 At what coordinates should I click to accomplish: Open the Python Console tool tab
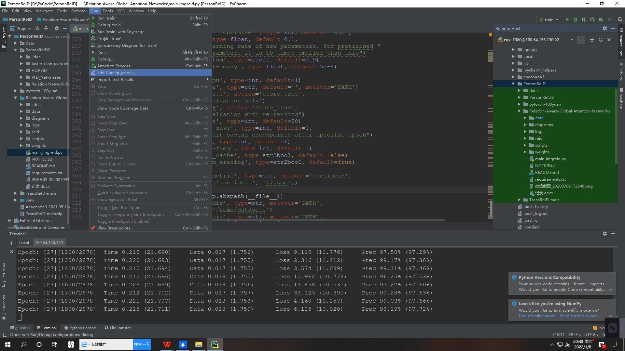tap(80, 328)
